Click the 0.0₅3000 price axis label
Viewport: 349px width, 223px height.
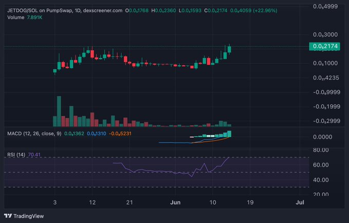click(325, 35)
